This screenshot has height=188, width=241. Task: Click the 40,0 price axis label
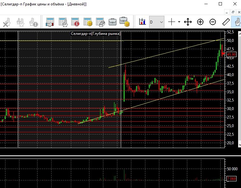pos(231,75)
